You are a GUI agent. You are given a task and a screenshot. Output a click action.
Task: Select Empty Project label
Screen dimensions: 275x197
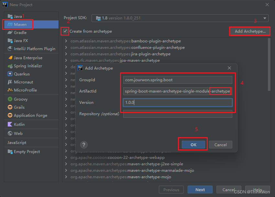tap(27, 152)
